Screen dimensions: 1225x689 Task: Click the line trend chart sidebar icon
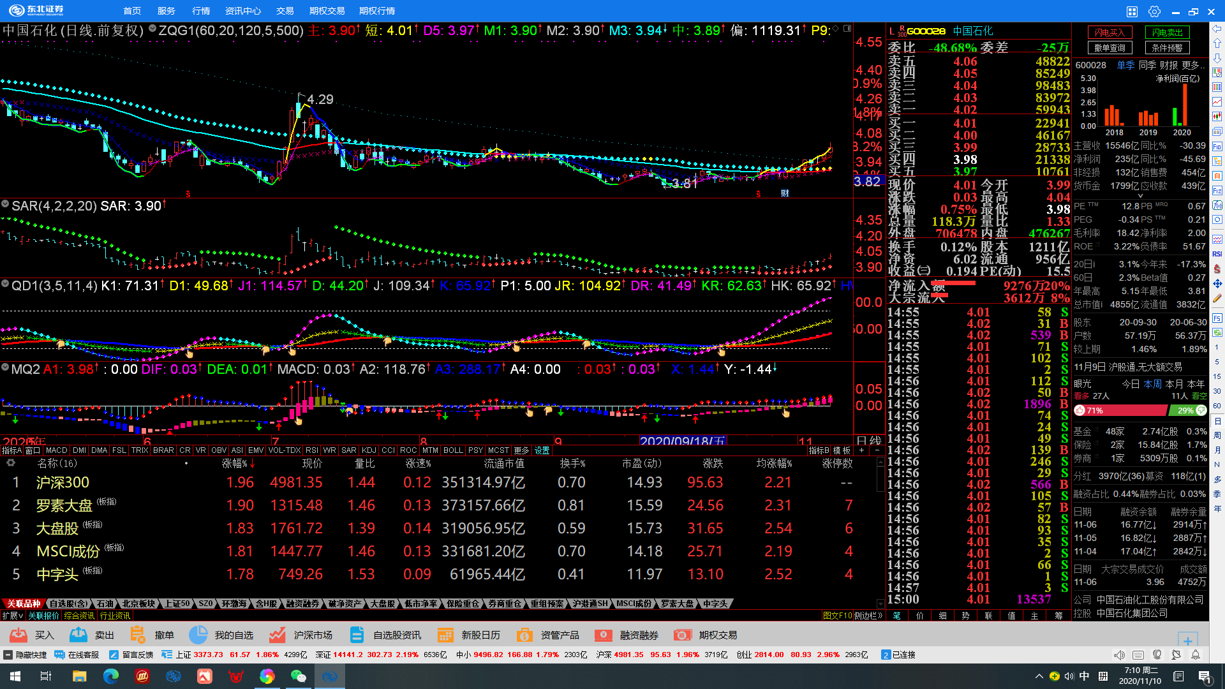[x=1217, y=102]
